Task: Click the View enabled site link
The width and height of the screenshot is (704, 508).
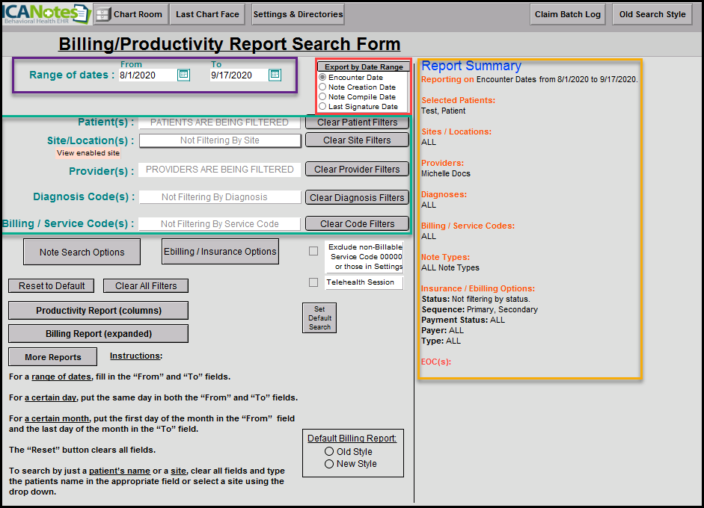Action: point(88,153)
